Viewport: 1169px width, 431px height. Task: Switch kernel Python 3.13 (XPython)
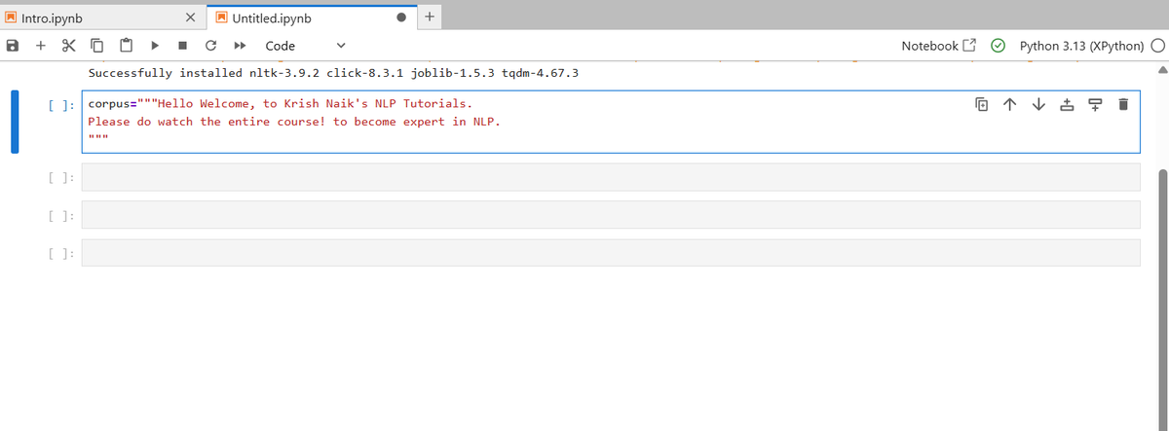1080,46
